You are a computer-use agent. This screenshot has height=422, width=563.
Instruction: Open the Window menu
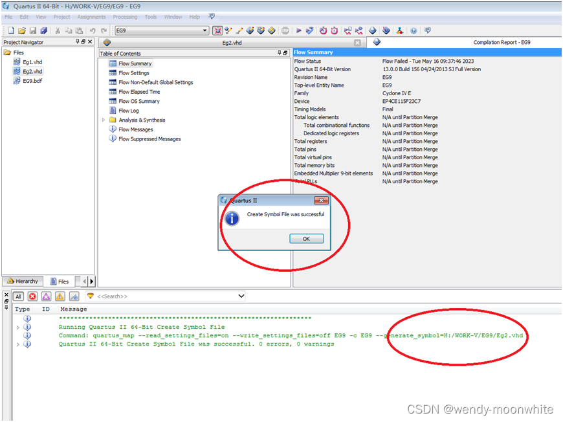click(x=173, y=17)
